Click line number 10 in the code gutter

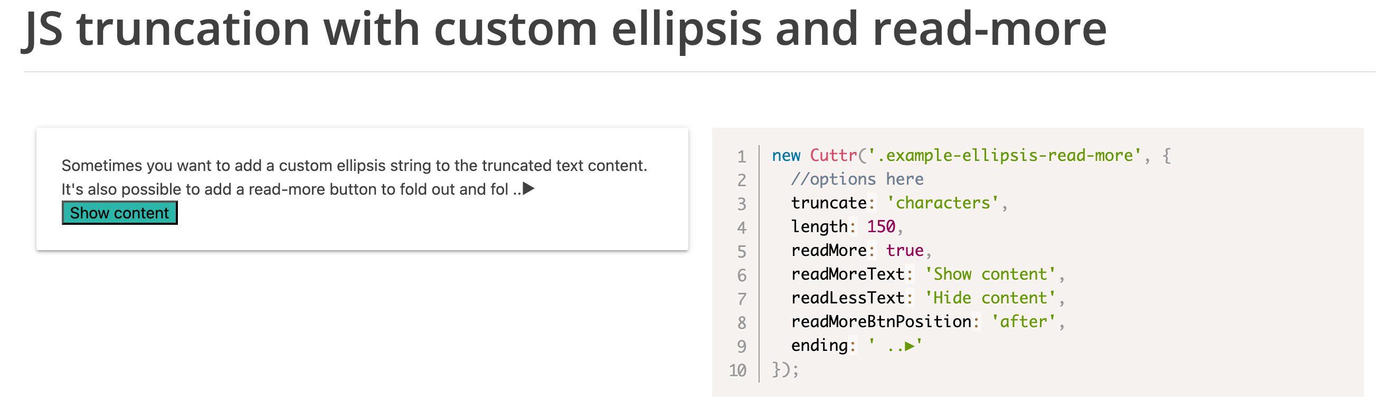[x=737, y=370]
